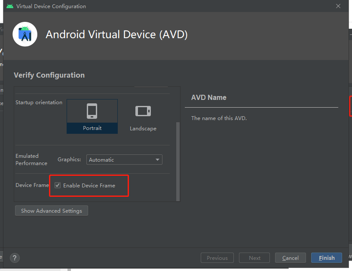
Task: Click the Graphics dropdown arrow
Action: [x=158, y=159]
